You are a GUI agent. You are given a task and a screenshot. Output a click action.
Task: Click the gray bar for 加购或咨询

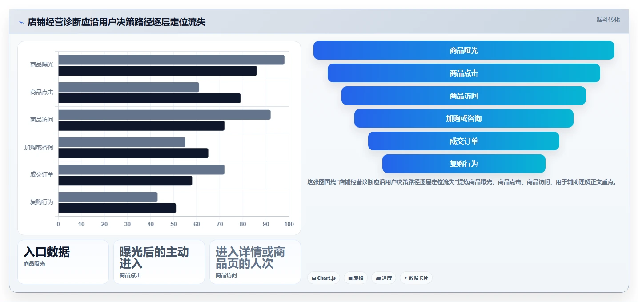coord(122,142)
